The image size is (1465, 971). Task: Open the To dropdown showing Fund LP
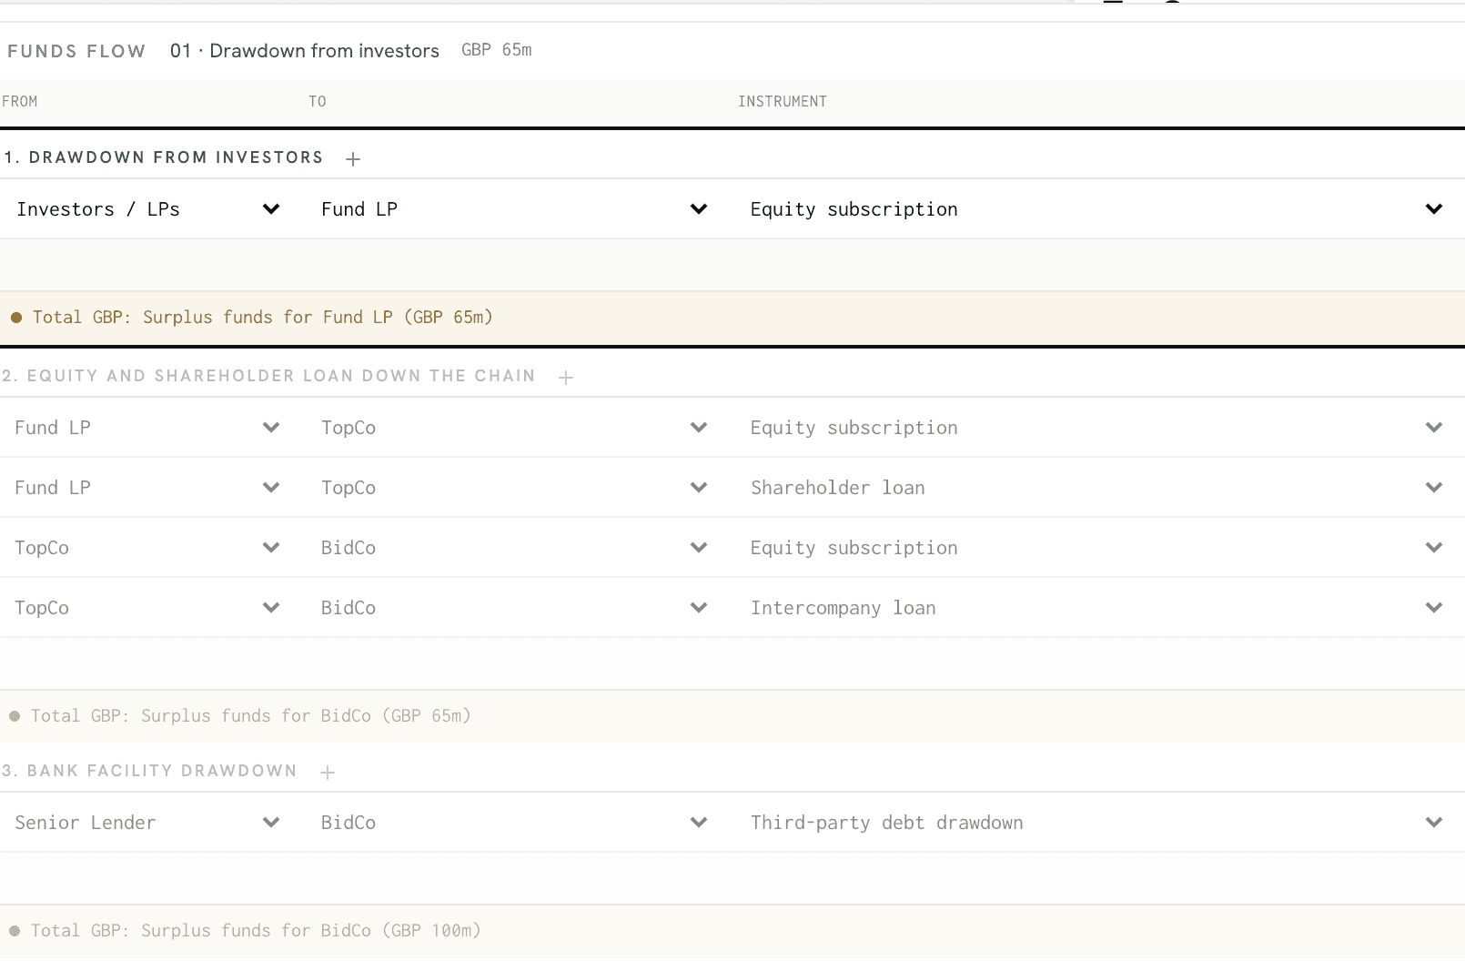point(514,209)
